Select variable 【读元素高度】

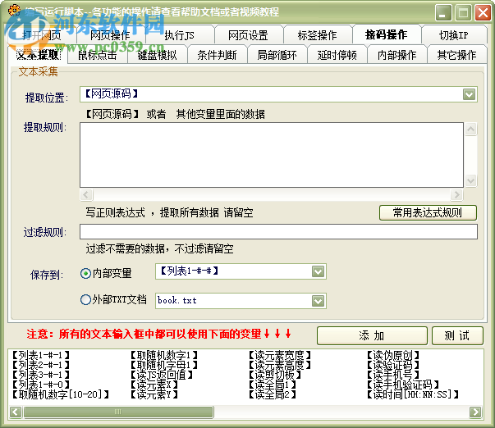click(x=280, y=365)
